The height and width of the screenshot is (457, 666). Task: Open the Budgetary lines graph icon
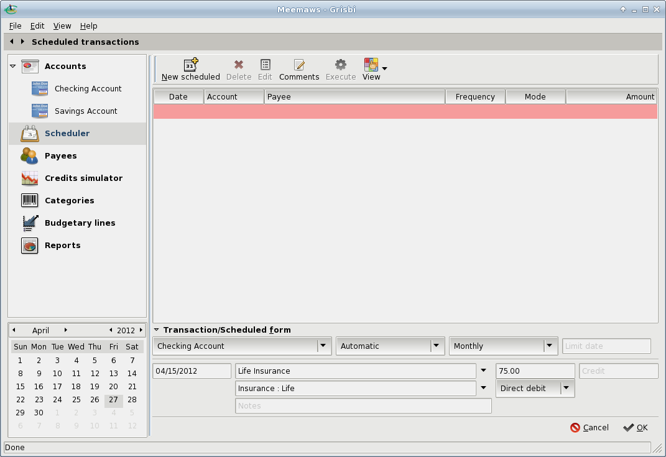point(30,223)
